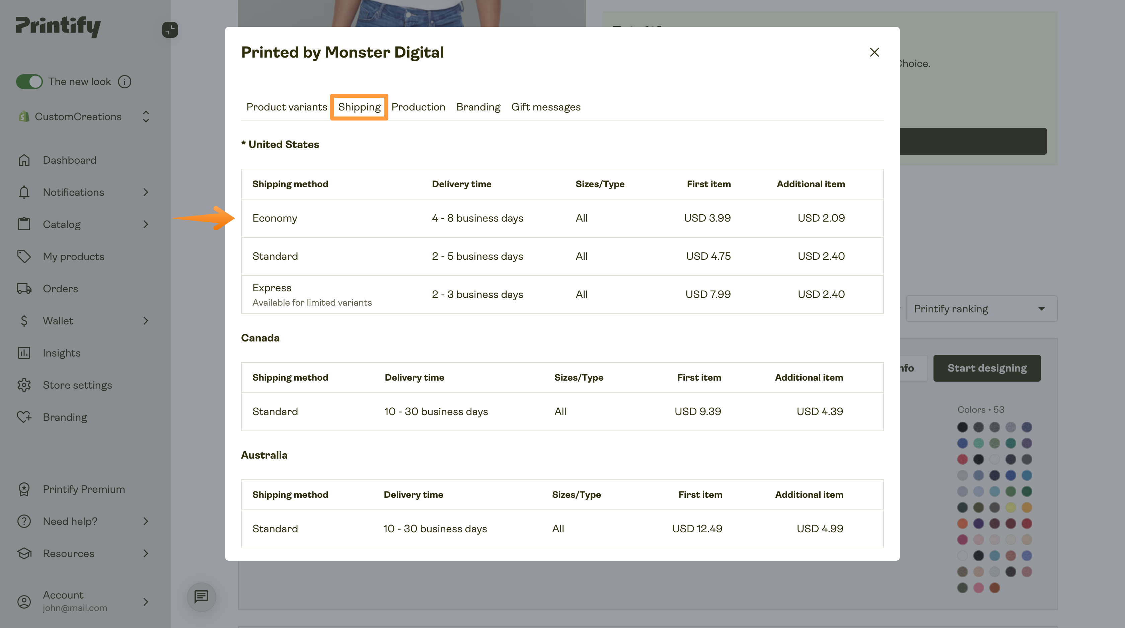
Task: Click the Account profile icon
Action: (24, 602)
